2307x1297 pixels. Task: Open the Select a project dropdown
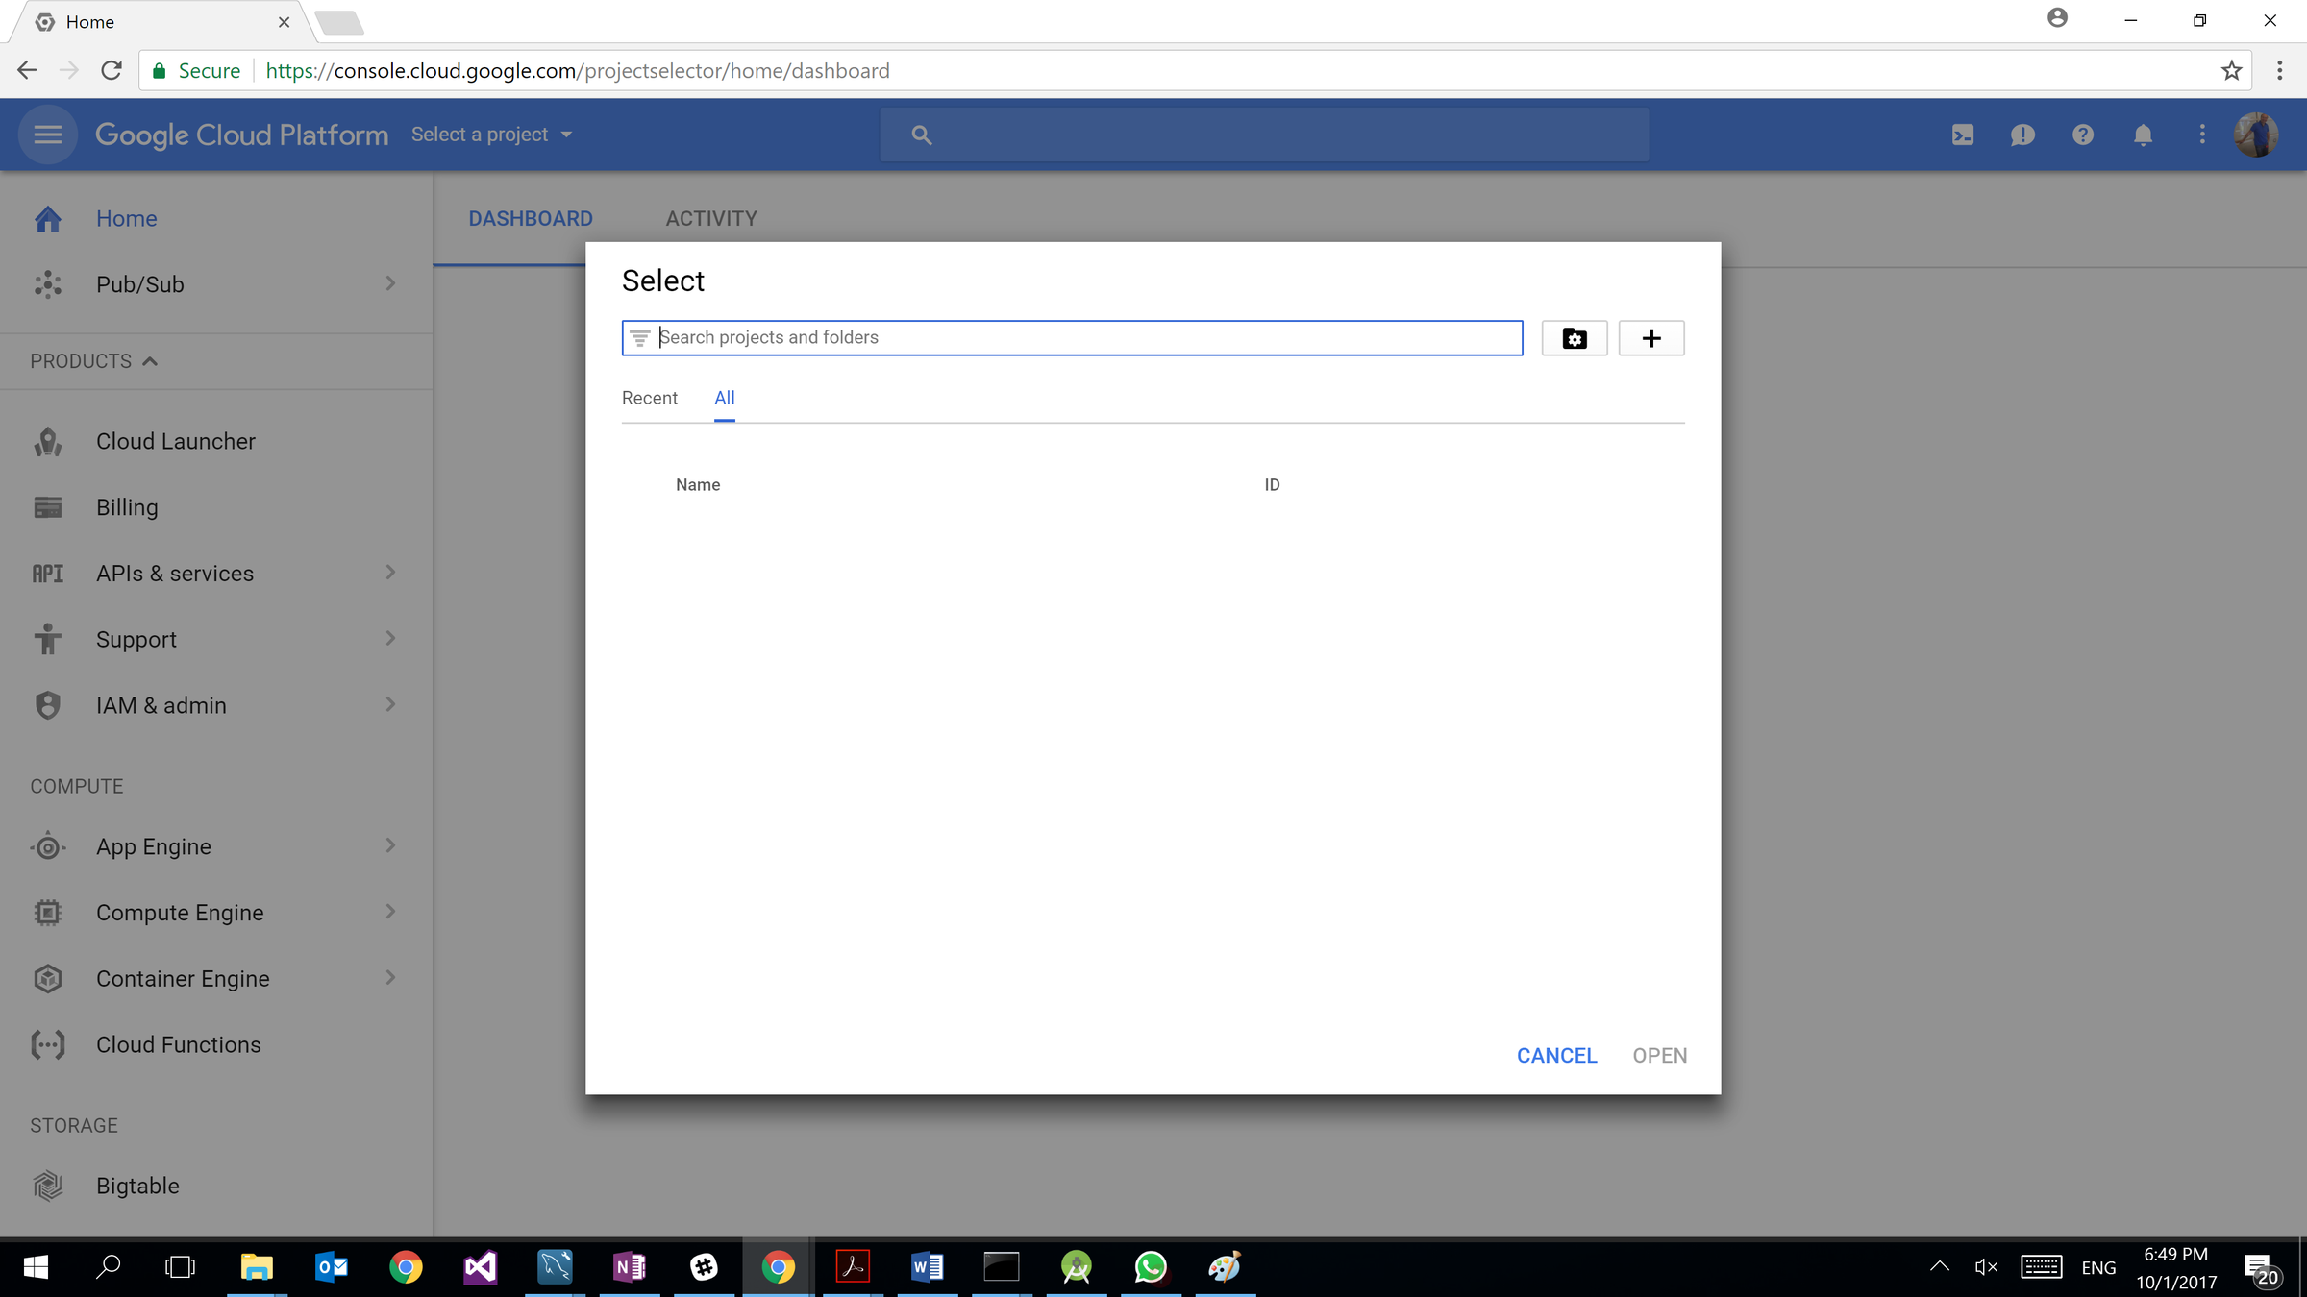[x=491, y=135]
